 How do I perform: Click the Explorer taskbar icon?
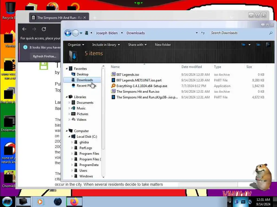23,202
